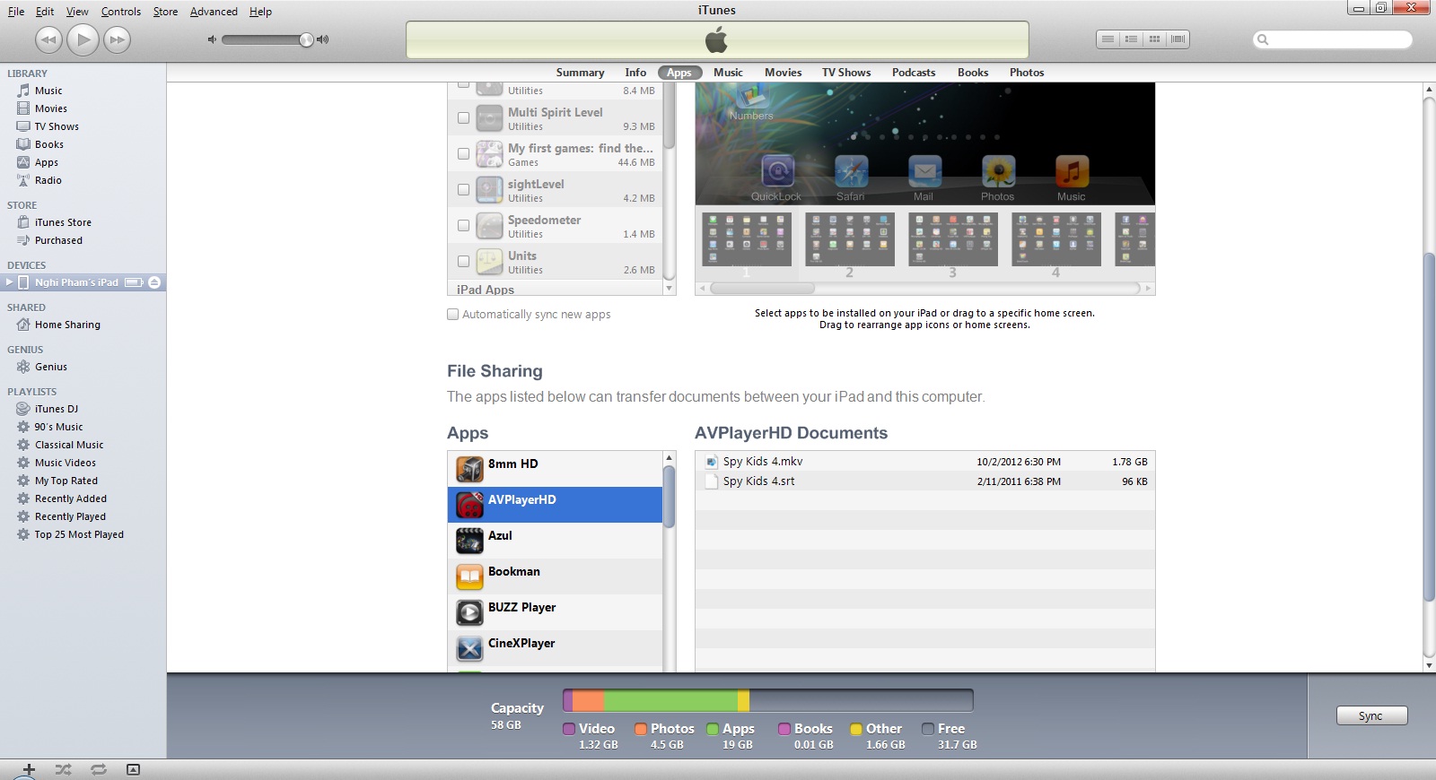This screenshot has height=780, width=1436.
Task: Click the Next track button
Action: coord(117,39)
